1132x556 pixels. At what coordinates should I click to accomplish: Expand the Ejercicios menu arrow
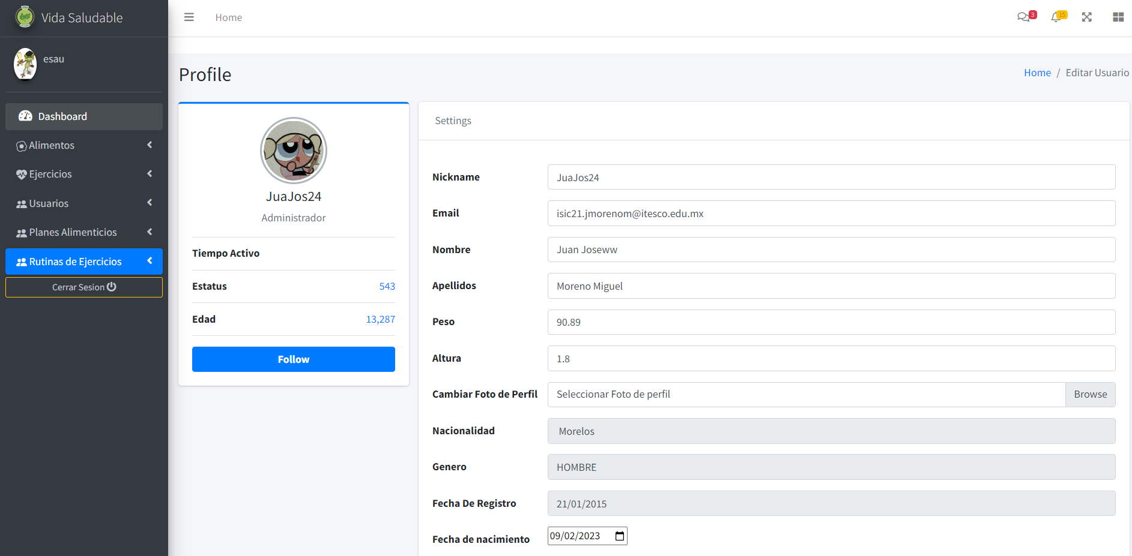(150, 174)
